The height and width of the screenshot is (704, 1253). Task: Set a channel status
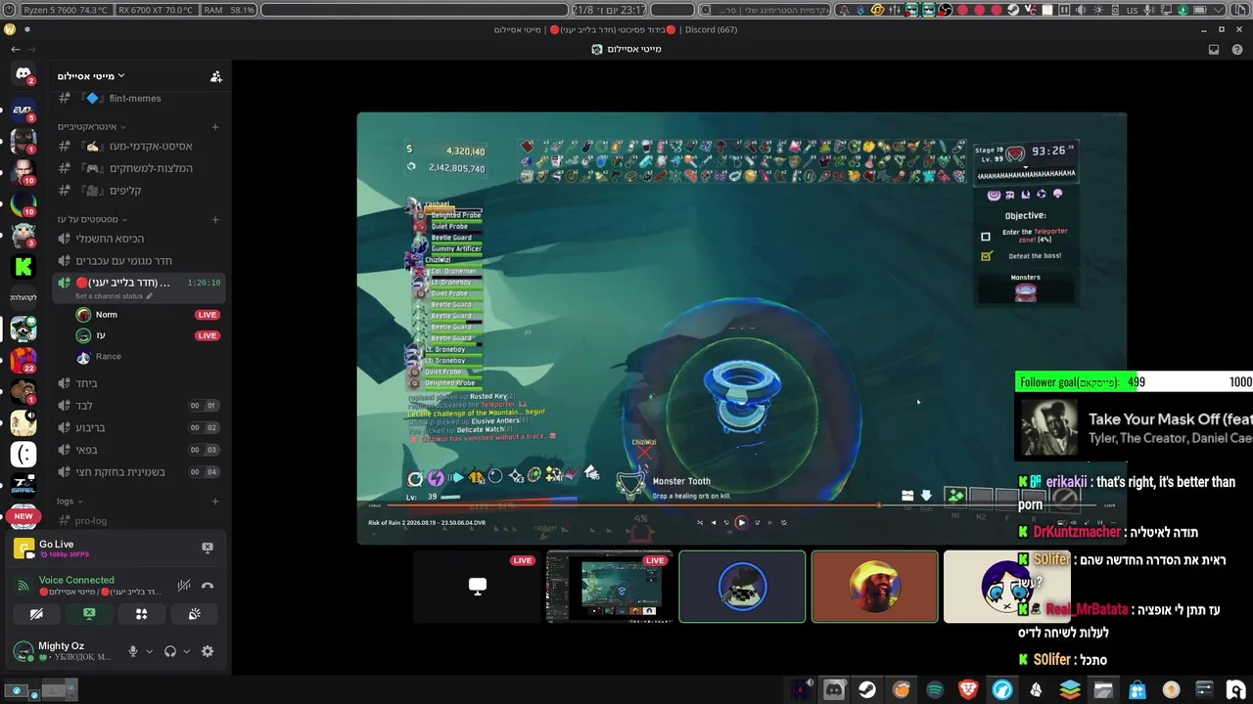[x=114, y=296]
